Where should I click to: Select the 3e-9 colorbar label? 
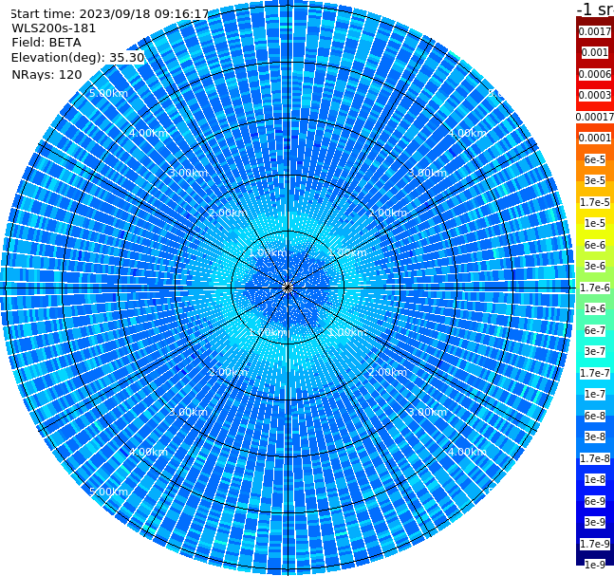click(x=595, y=522)
